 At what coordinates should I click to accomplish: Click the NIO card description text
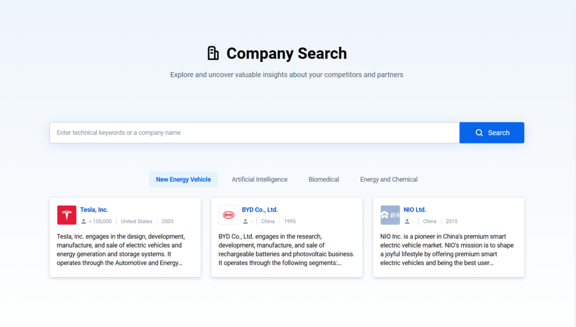pos(448,250)
